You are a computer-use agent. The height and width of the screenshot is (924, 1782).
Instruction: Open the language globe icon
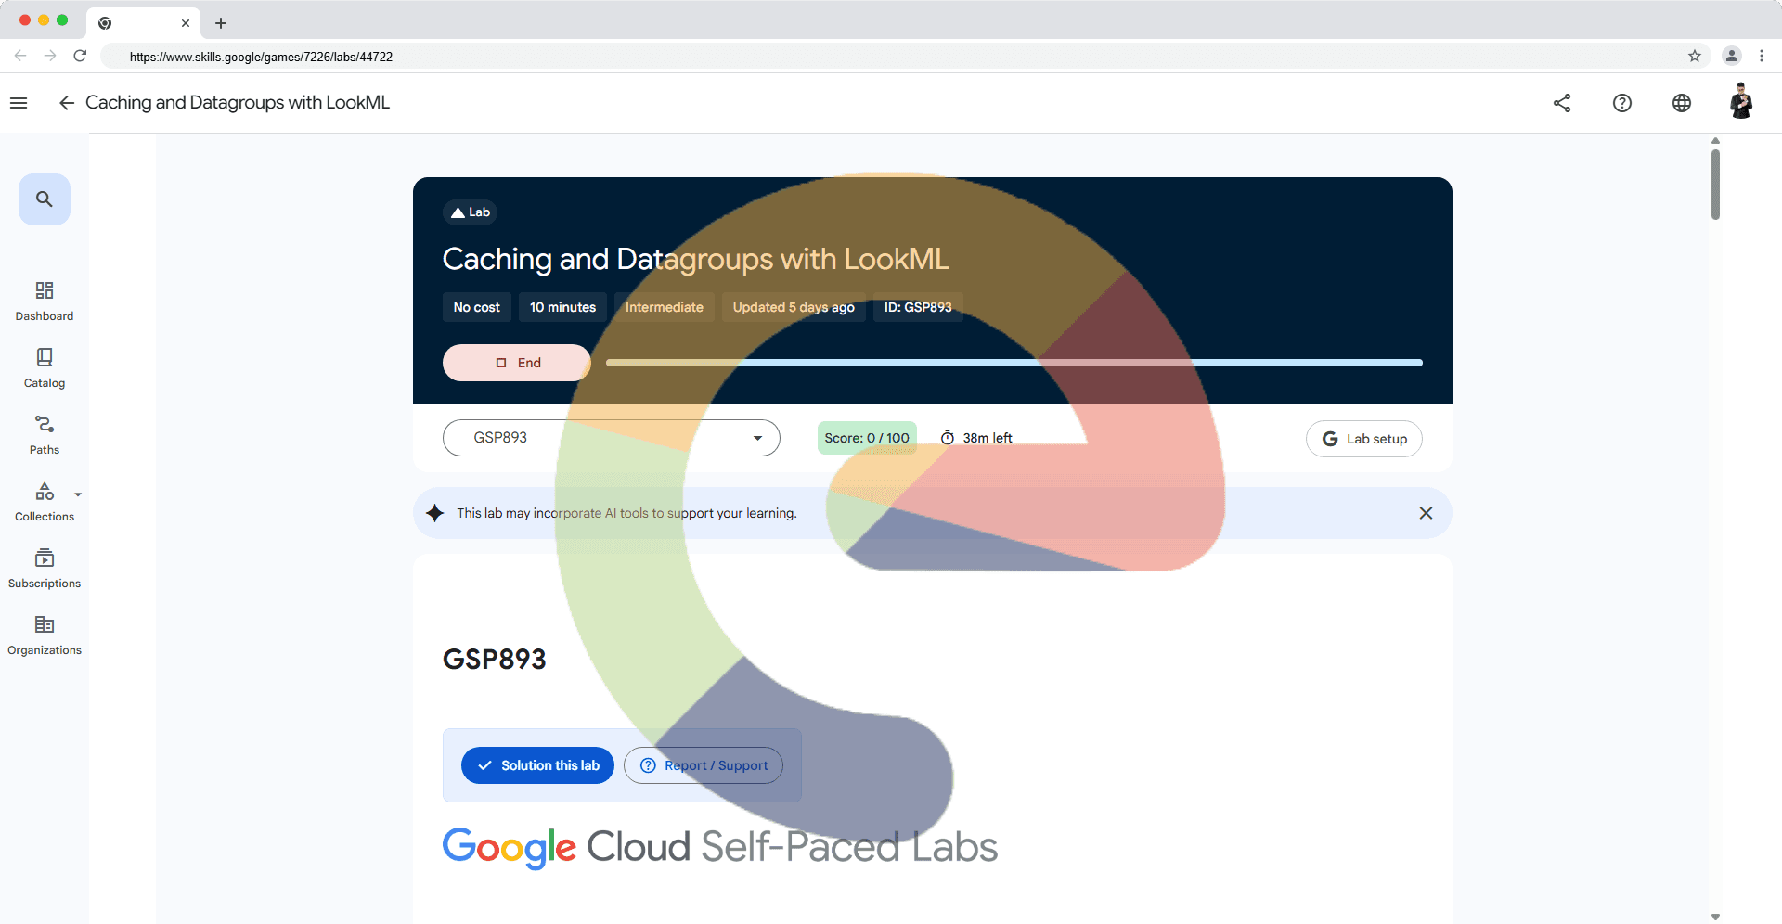point(1681,103)
